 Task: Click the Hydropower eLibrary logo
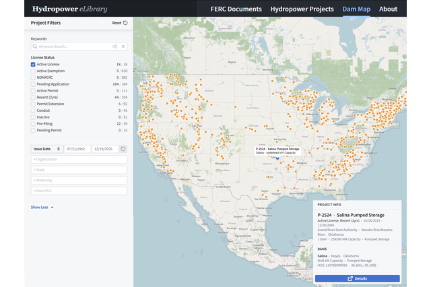coord(70,9)
